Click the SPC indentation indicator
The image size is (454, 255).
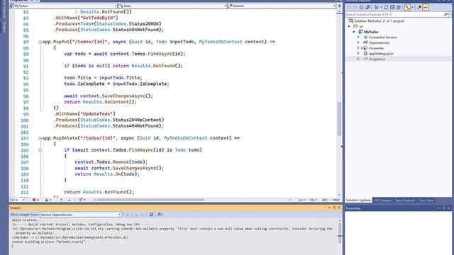(325, 200)
